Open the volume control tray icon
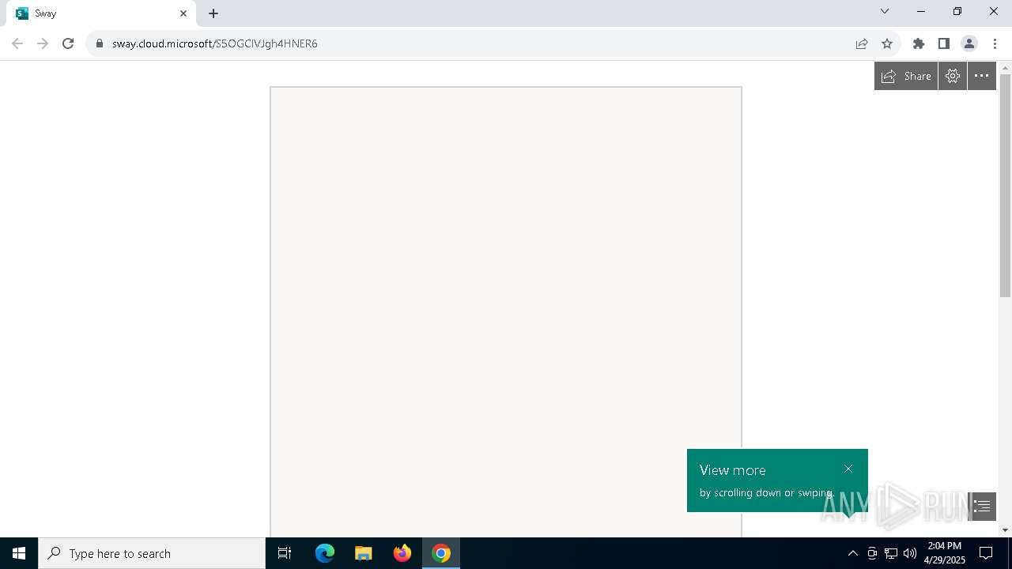The height and width of the screenshot is (569, 1012). point(910,553)
